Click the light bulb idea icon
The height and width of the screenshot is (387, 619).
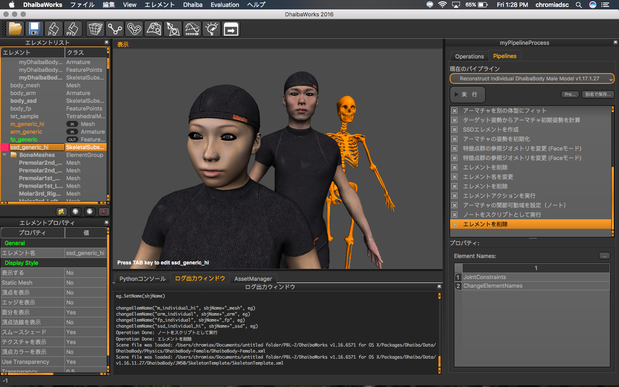[211, 29]
